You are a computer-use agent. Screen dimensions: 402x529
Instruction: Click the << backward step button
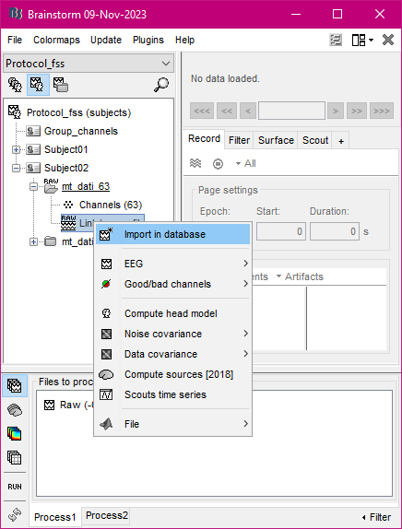[x=227, y=111]
